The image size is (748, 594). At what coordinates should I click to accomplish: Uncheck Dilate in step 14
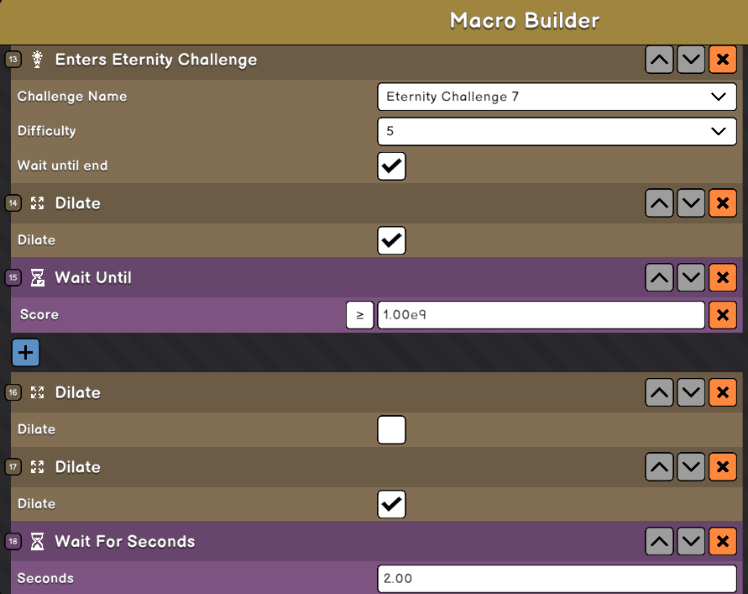(392, 240)
